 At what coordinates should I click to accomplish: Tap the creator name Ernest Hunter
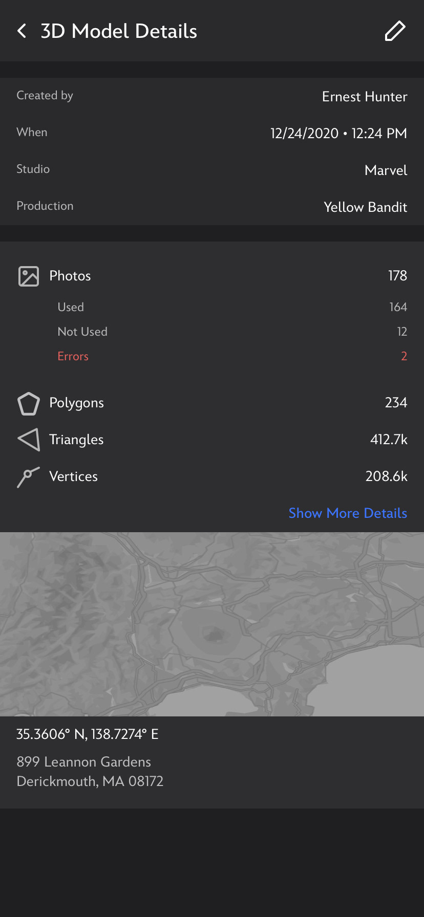click(x=364, y=97)
